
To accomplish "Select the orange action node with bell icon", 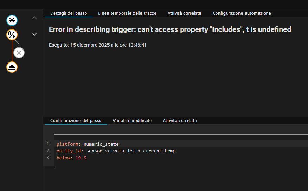I will 12,67.
